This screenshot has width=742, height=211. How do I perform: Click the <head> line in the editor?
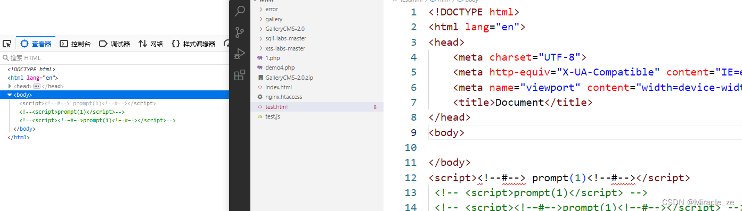[446, 42]
